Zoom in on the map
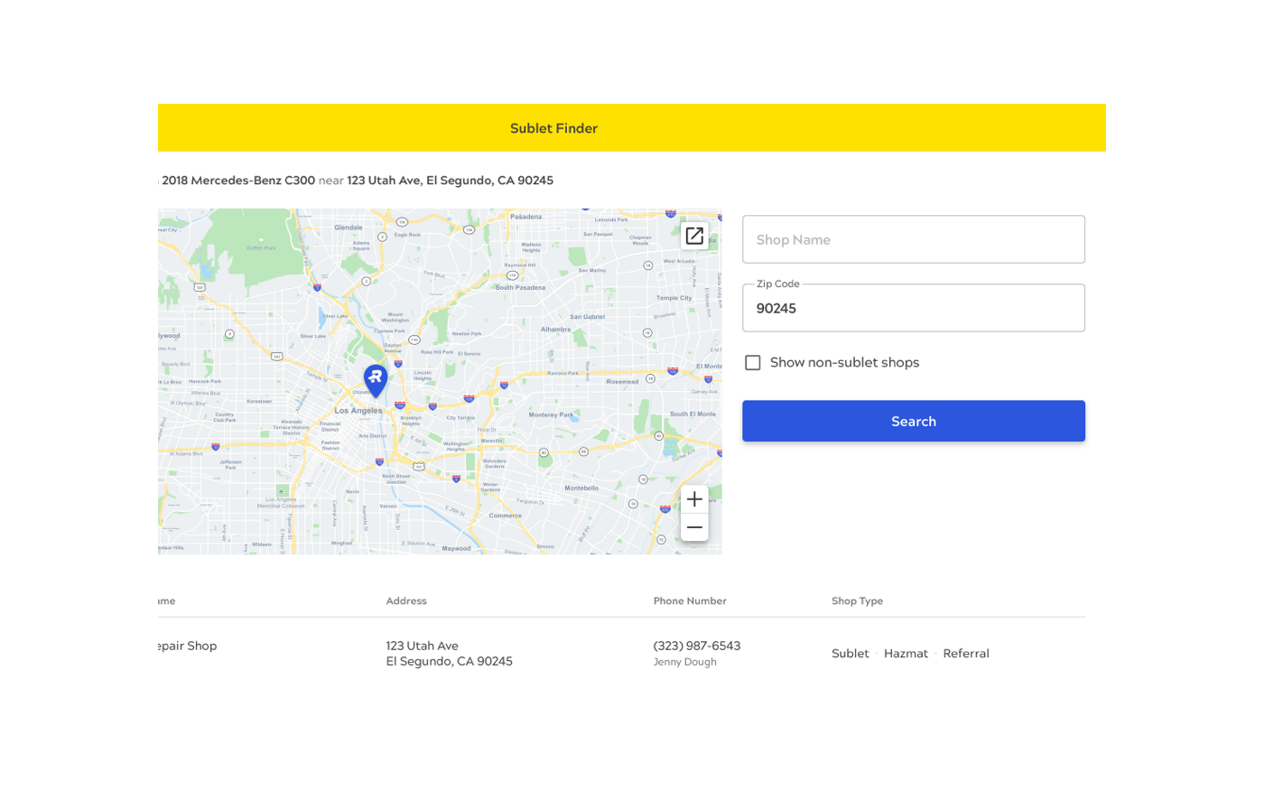 (x=694, y=499)
